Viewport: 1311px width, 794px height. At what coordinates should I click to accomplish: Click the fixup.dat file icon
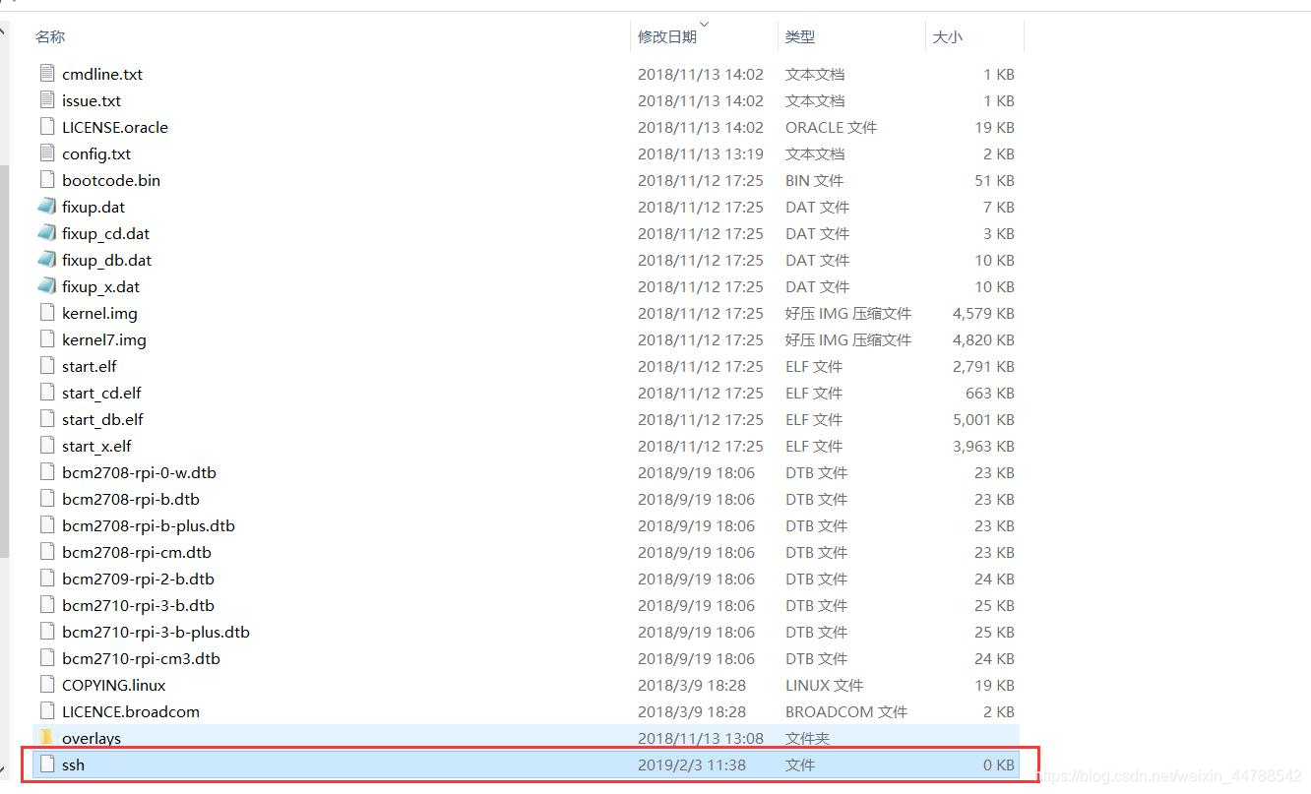47,206
